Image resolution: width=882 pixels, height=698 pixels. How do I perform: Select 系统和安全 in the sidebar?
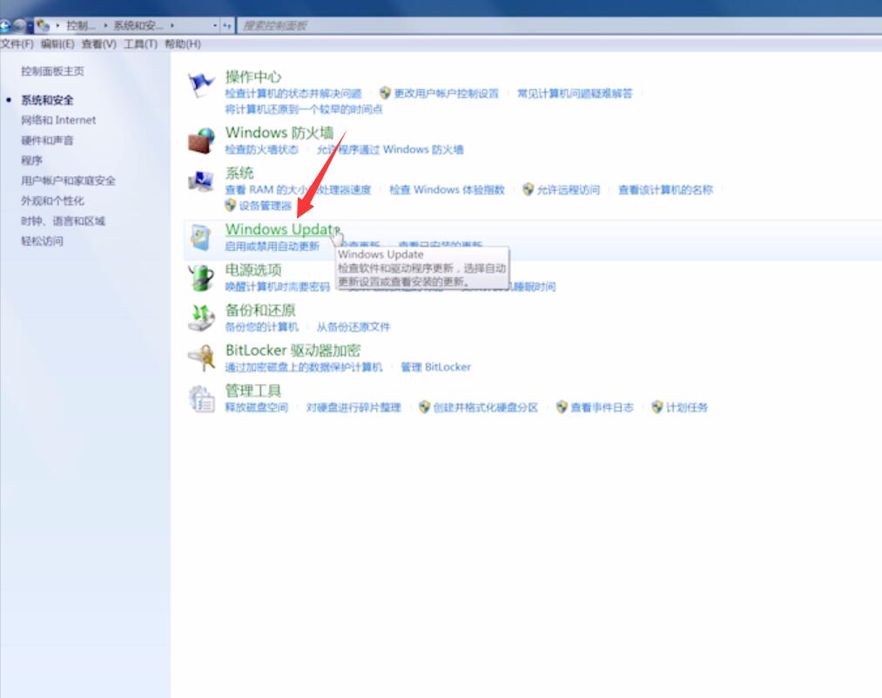(47, 100)
